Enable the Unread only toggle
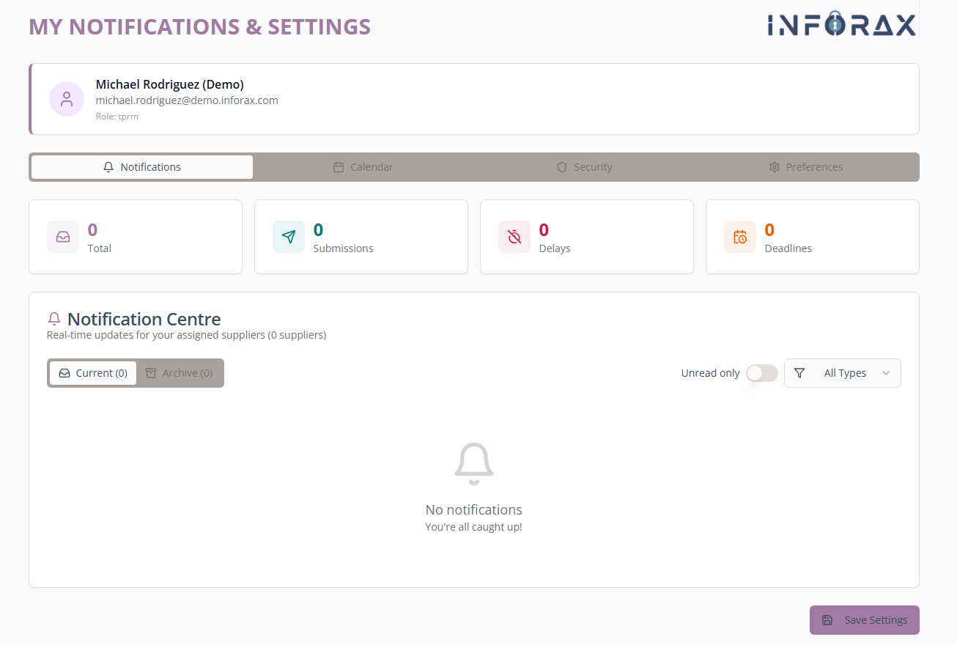The height and width of the screenshot is (645, 957). point(761,373)
